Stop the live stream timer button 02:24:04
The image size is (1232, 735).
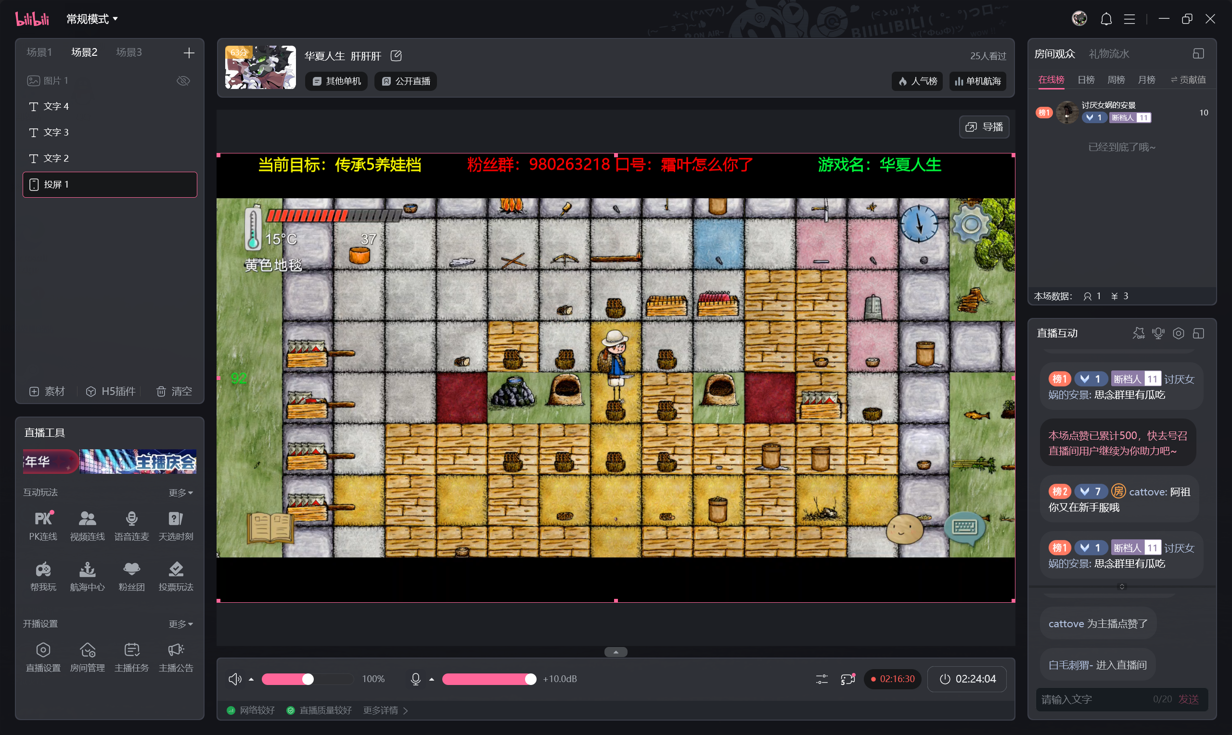click(967, 679)
